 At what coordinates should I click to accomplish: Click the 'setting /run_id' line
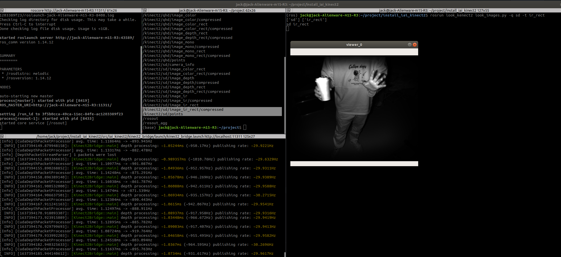(x=61, y=114)
